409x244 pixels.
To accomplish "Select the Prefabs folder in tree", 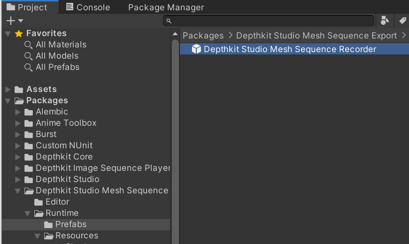I will pyautogui.click(x=70, y=224).
